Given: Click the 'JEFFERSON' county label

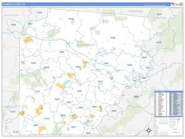Looking at the screenshot, I should point(11,15).
